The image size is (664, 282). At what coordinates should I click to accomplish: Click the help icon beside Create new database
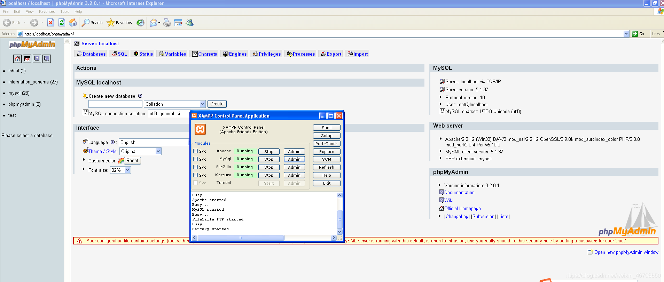pos(140,96)
